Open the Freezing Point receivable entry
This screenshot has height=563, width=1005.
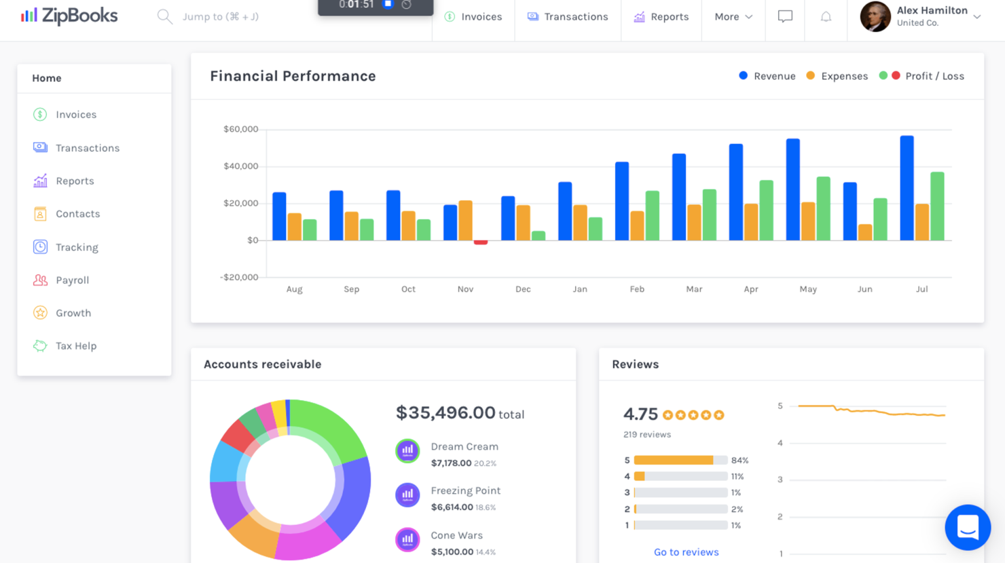coord(466,498)
